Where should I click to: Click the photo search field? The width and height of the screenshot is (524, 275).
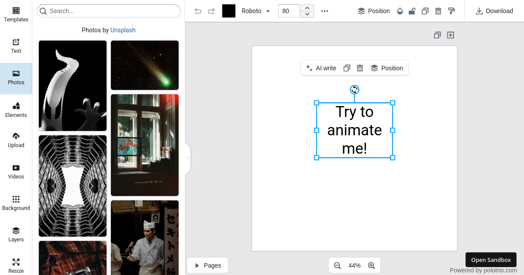click(109, 11)
